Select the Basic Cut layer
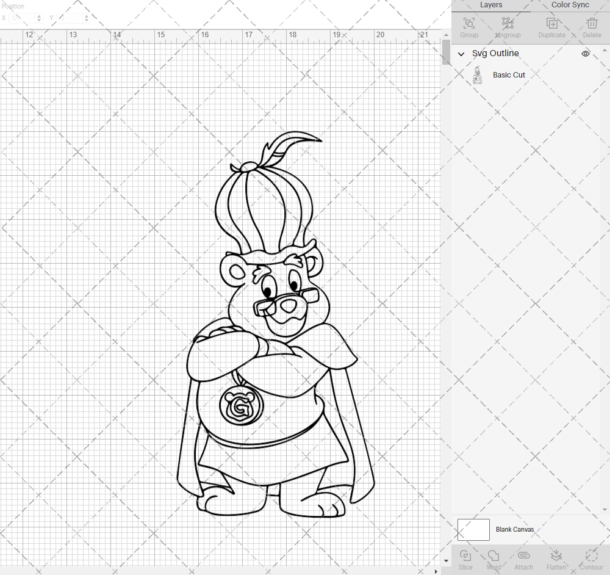610x575 pixels. 509,74
